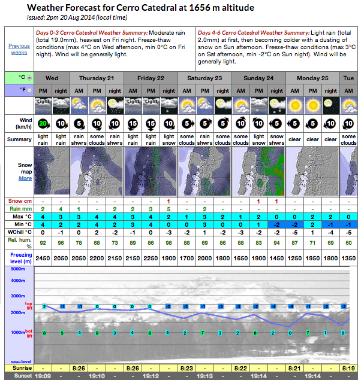Click Saturday night cloudy moon icon

pyautogui.click(x=222, y=105)
